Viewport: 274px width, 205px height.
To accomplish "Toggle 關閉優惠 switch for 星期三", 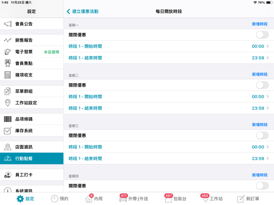I will (x=262, y=135).
